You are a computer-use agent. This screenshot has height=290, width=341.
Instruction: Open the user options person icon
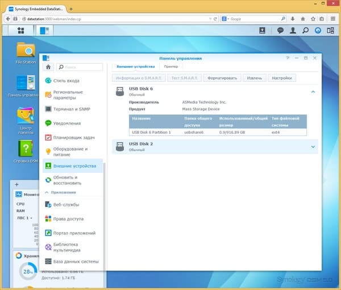(293, 31)
